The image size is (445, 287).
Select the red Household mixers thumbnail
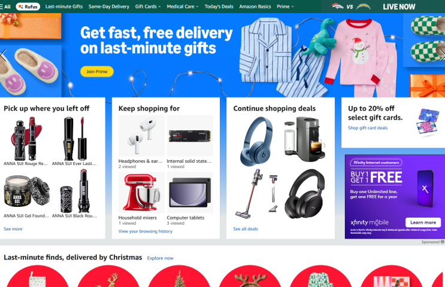coord(141,193)
